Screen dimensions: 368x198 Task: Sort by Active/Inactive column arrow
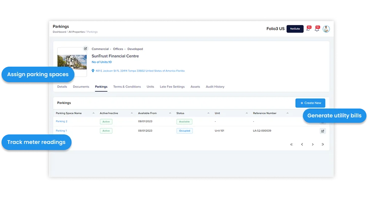132,113
